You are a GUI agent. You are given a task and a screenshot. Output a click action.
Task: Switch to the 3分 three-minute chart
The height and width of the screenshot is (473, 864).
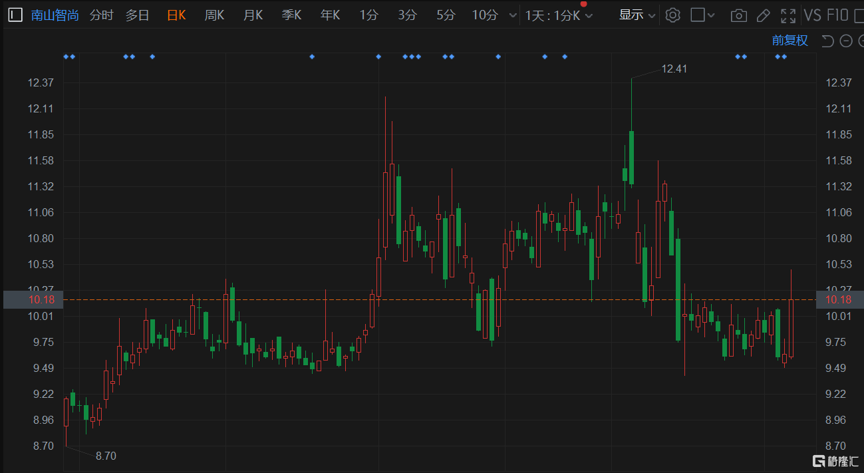point(407,15)
